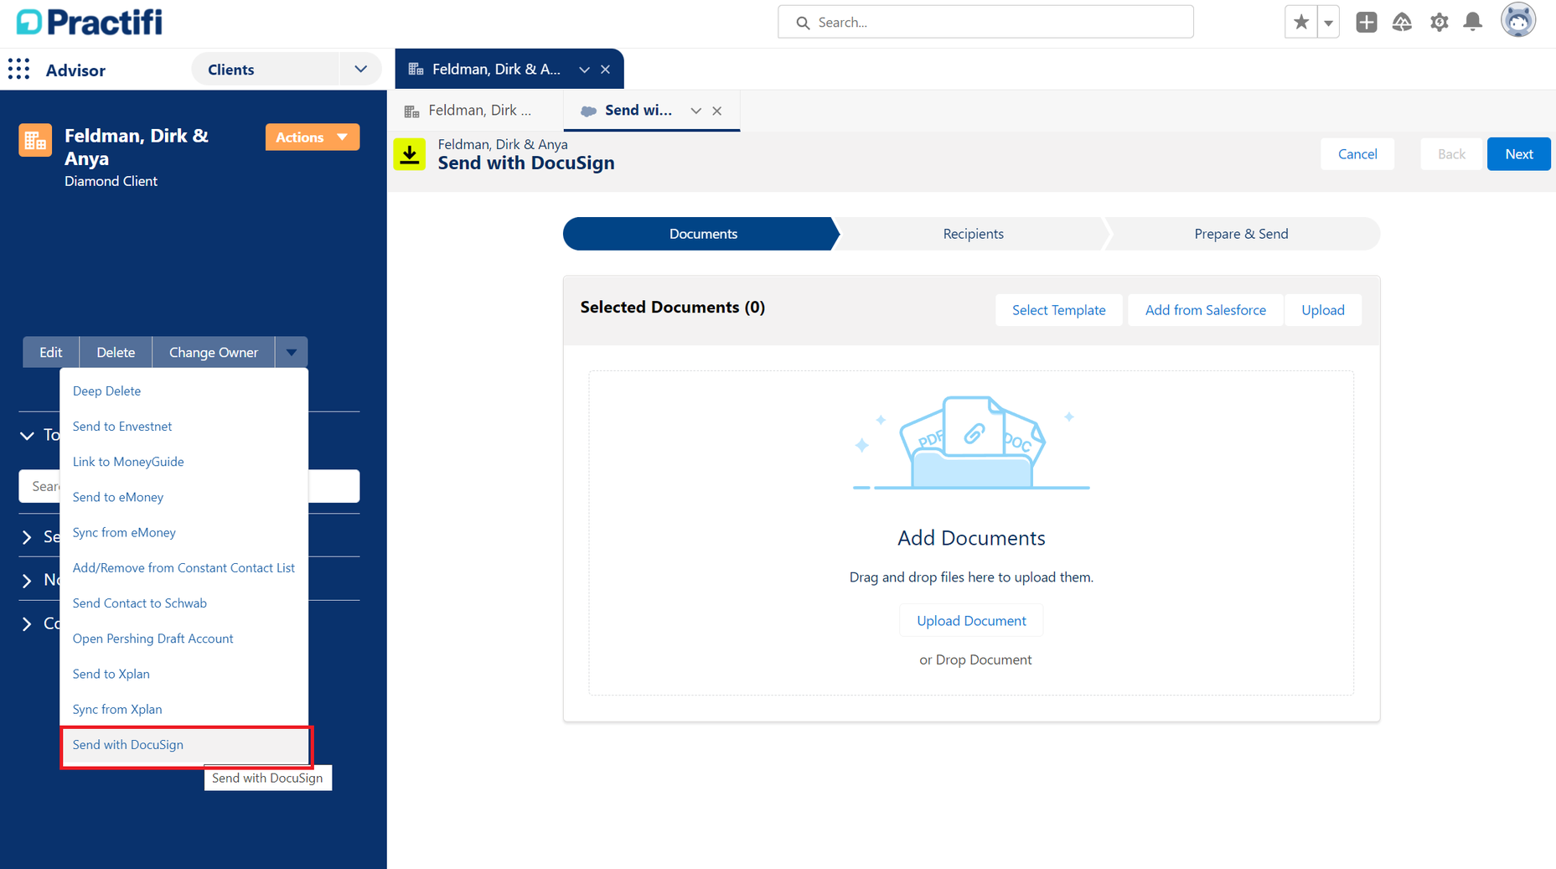Open the app launcher grid icon
Image resolution: width=1556 pixels, height=869 pixels.
pyautogui.click(x=18, y=70)
